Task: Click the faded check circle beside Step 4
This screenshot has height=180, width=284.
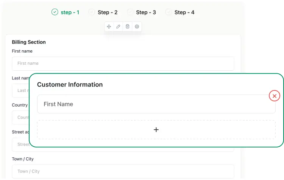Action: point(169,12)
